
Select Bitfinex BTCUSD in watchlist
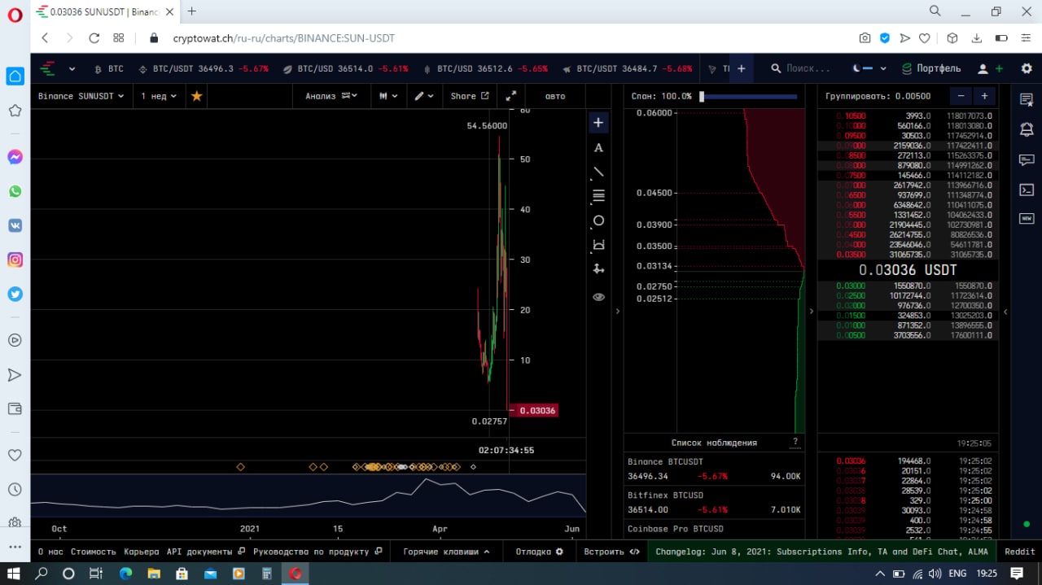(714, 502)
